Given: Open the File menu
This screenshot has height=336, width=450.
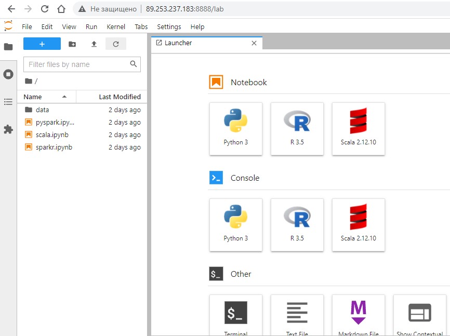Looking at the screenshot, I should click(x=27, y=26).
